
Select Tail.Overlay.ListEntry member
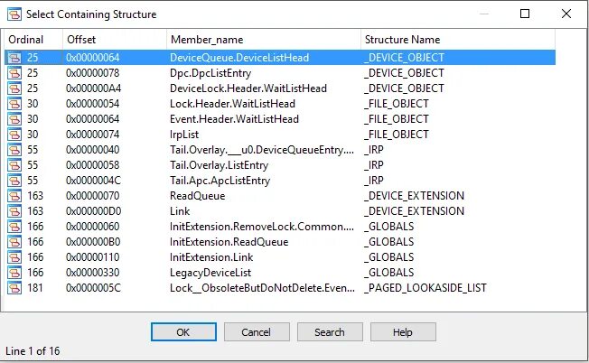pyautogui.click(x=219, y=165)
